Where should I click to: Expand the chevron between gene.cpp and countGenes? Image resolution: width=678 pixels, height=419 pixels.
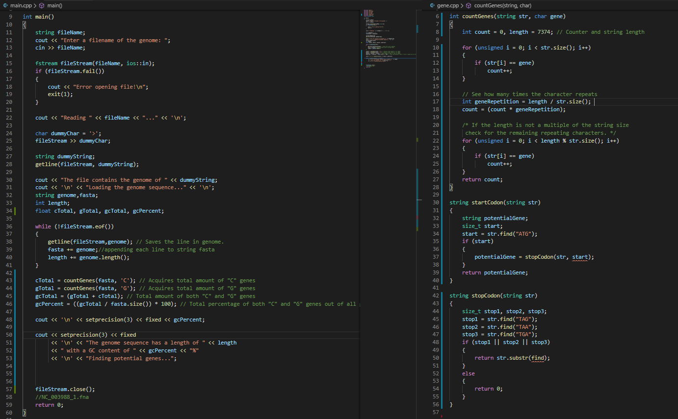(462, 5)
